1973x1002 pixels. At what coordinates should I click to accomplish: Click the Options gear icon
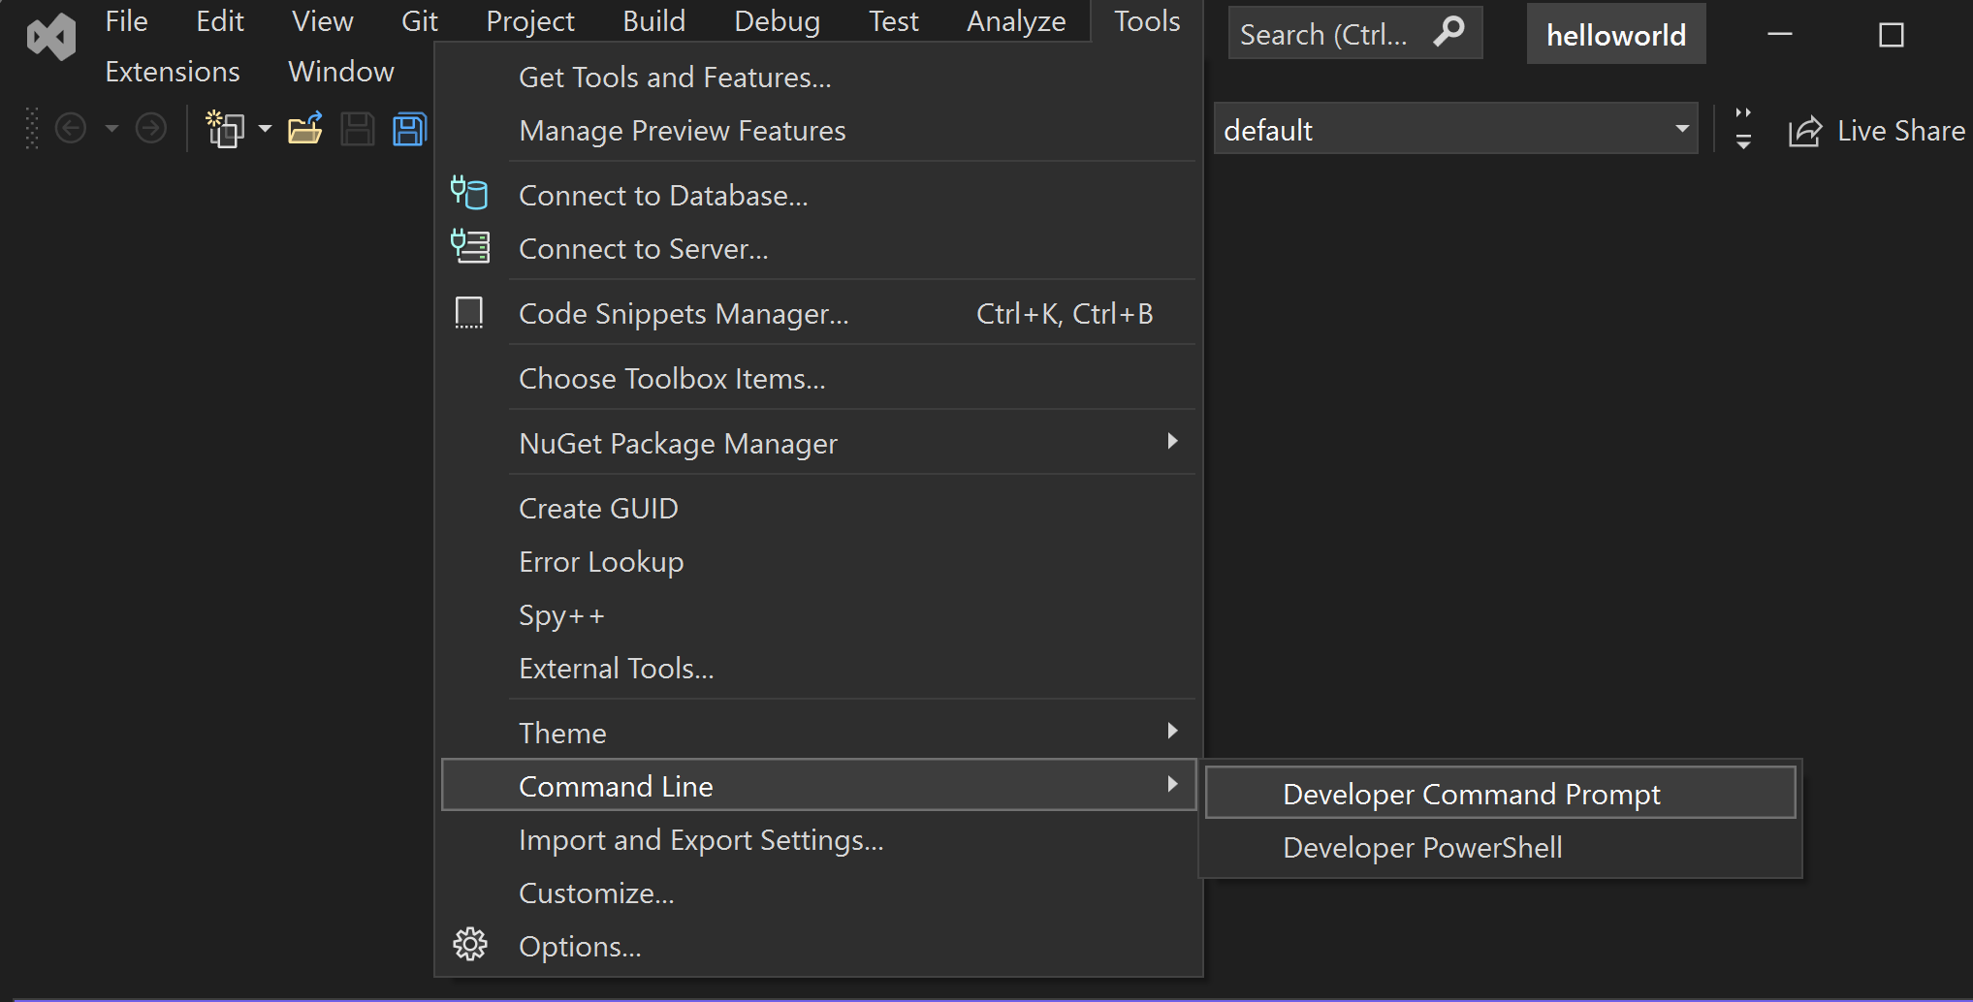469,944
